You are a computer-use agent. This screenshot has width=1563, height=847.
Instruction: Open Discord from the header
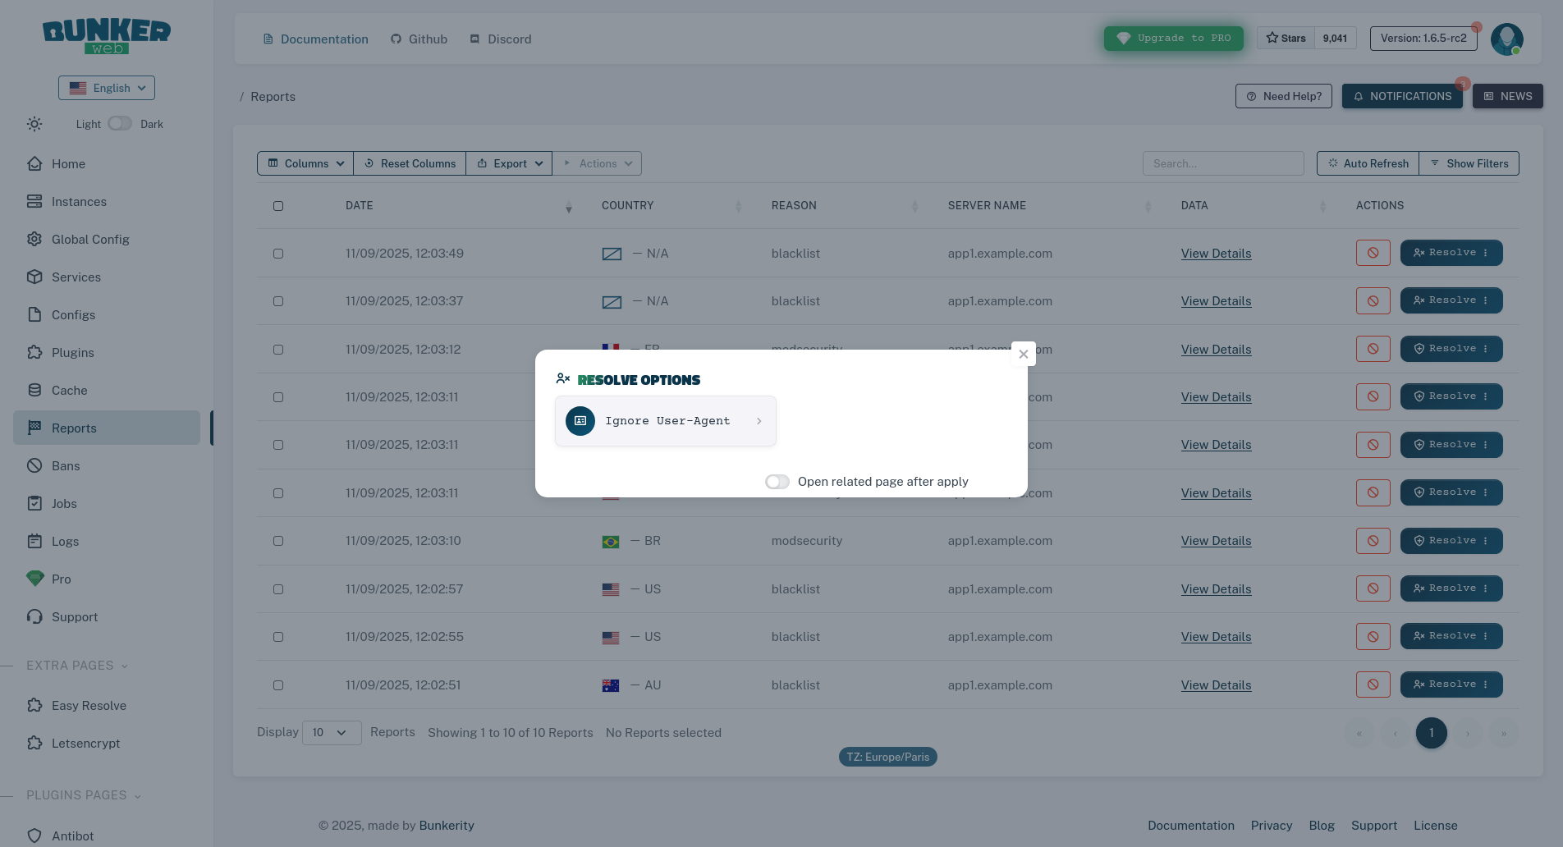click(500, 39)
